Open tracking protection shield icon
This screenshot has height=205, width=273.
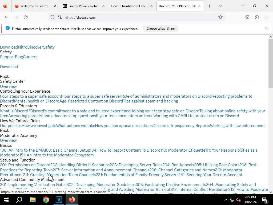[53, 17]
